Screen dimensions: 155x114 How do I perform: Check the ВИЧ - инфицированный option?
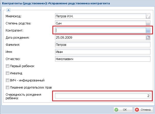click(7, 80)
